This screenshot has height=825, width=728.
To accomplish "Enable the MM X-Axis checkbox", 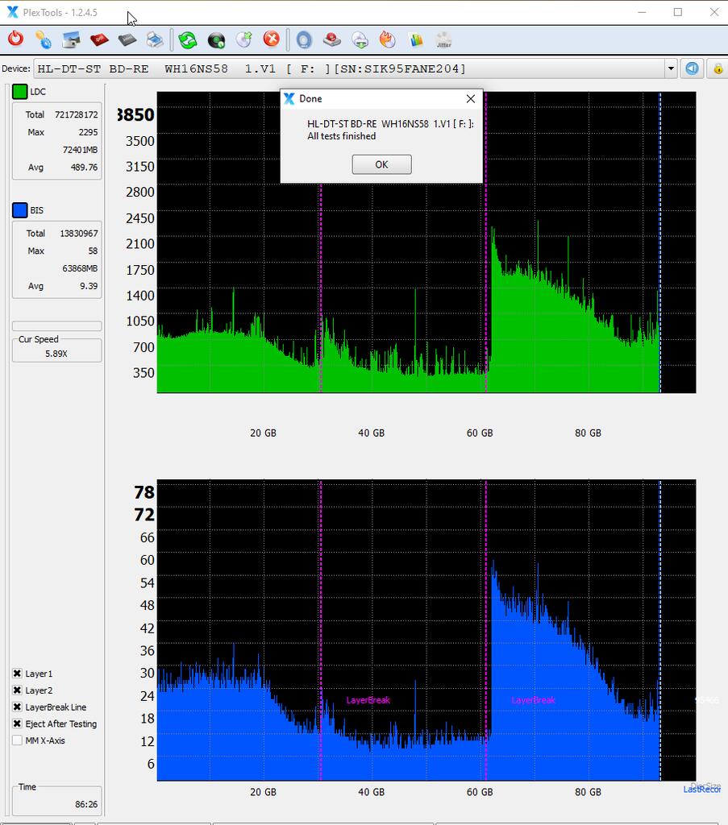I will coord(17,740).
